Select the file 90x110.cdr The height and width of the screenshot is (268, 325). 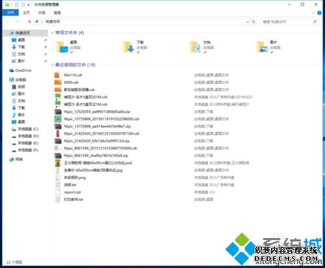tap(73, 75)
